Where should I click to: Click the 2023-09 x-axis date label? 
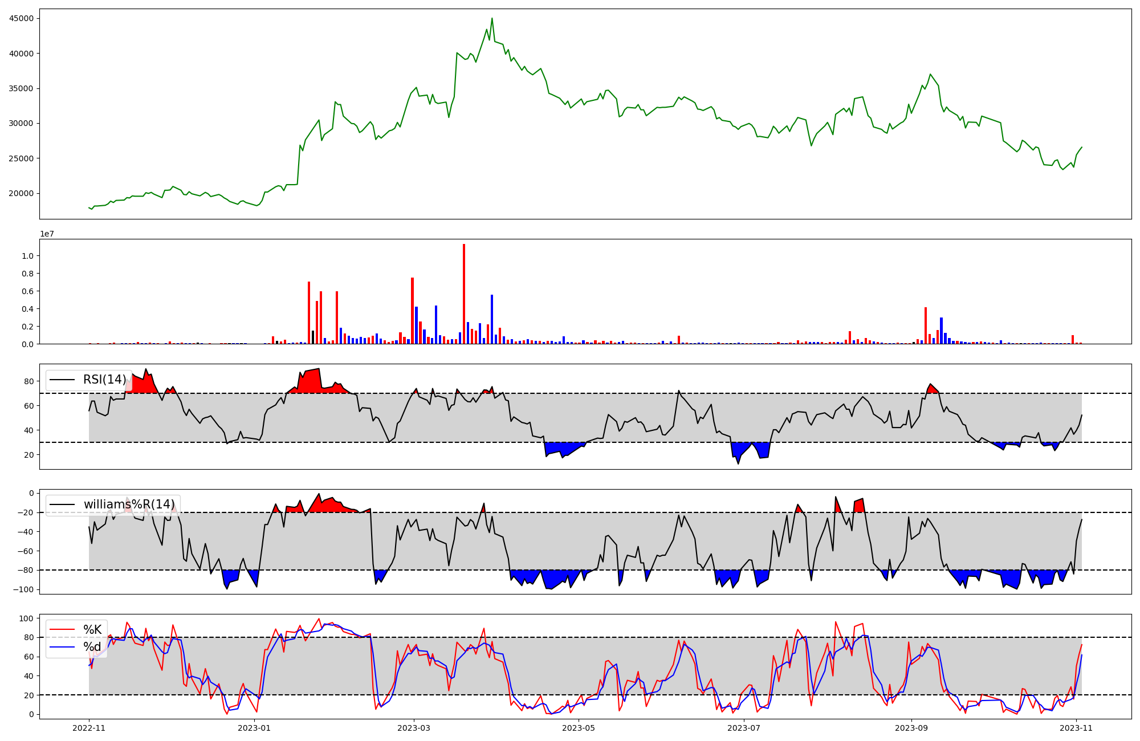click(911, 728)
